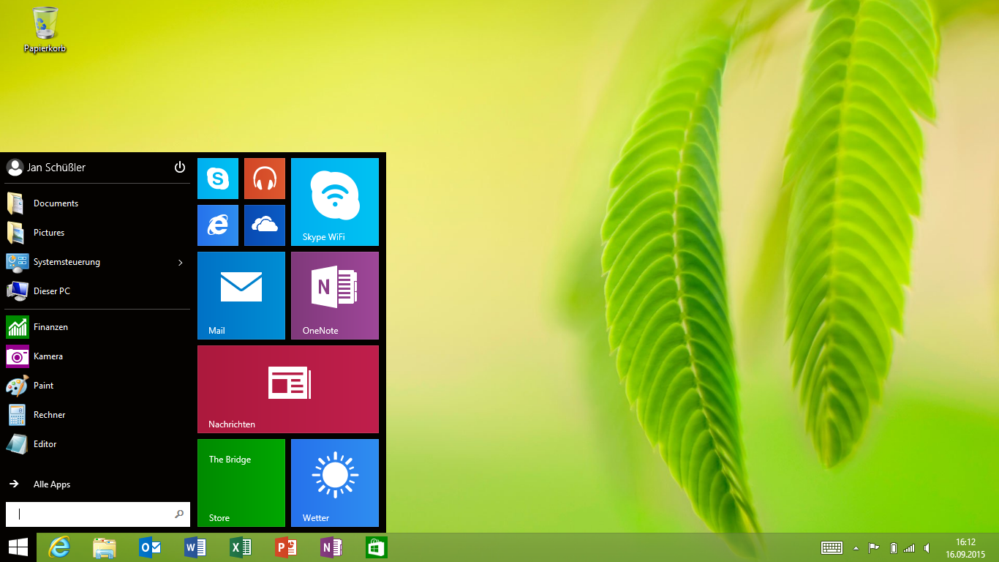Click the power button in Start menu
Viewport: 999px width, 562px height.
[180, 168]
